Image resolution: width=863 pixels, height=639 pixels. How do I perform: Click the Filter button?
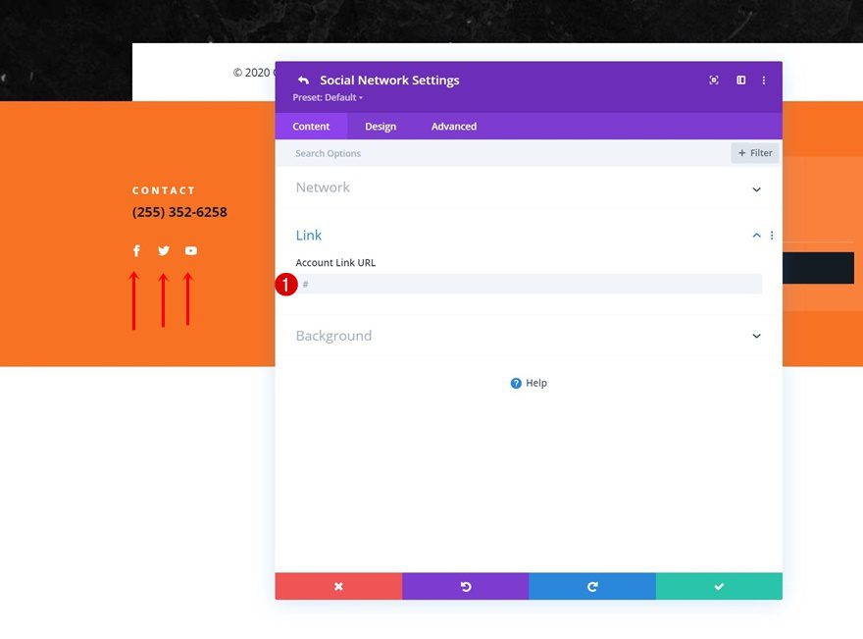pos(754,153)
